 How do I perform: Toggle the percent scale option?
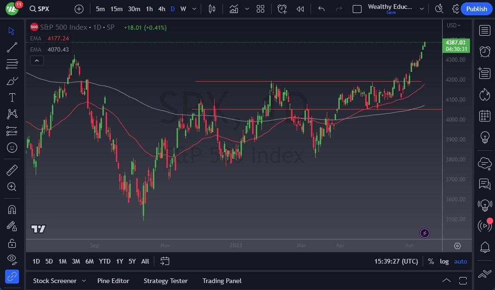pyautogui.click(x=431, y=261)
